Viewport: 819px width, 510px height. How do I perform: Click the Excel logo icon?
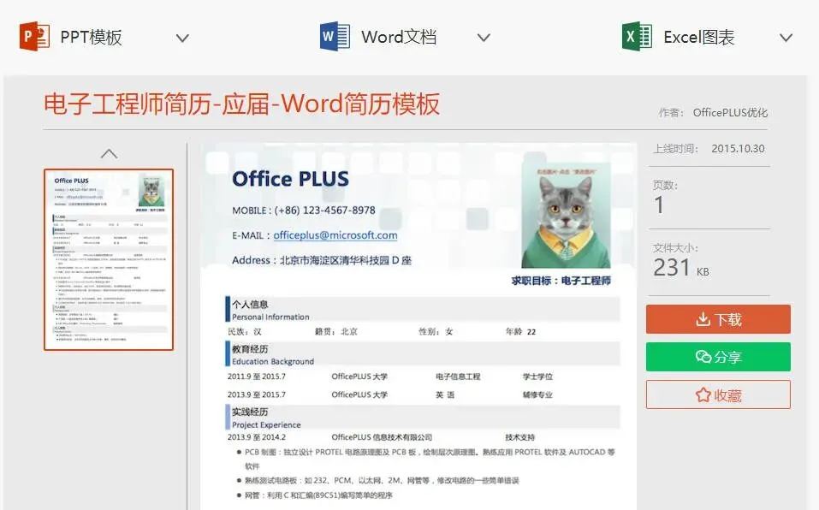coord(637,36)
